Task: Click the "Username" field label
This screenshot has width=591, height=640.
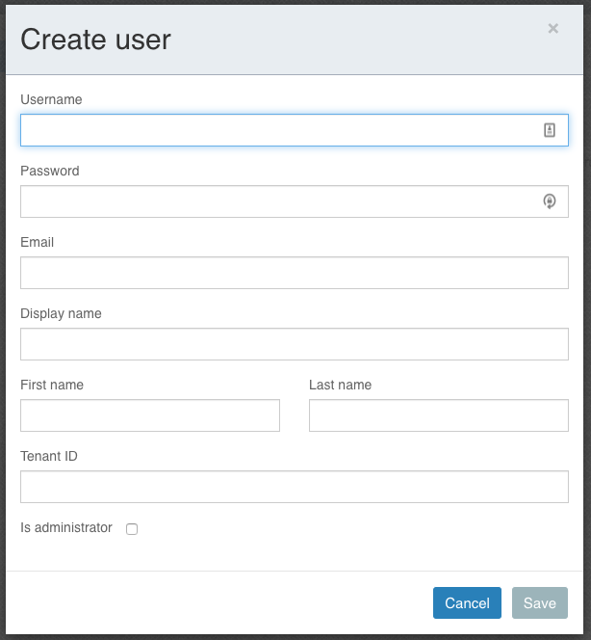Action: click(x=51, y=99)
